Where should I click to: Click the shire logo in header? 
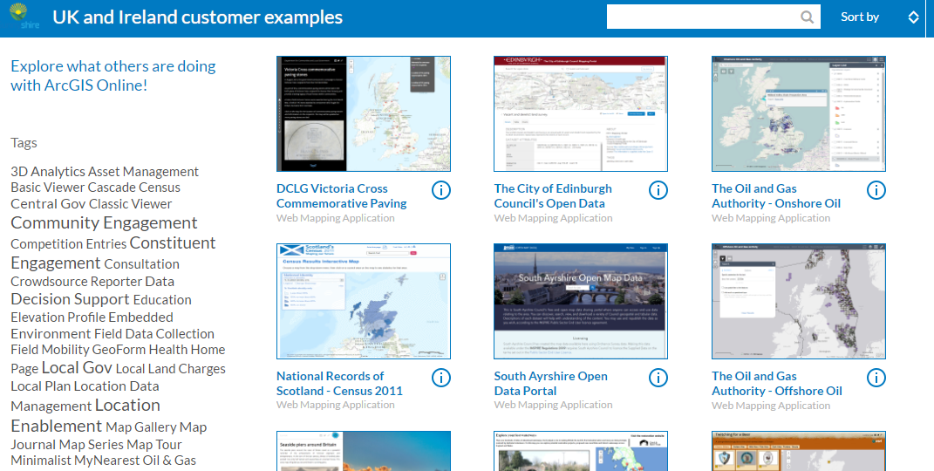pos(23,16)
